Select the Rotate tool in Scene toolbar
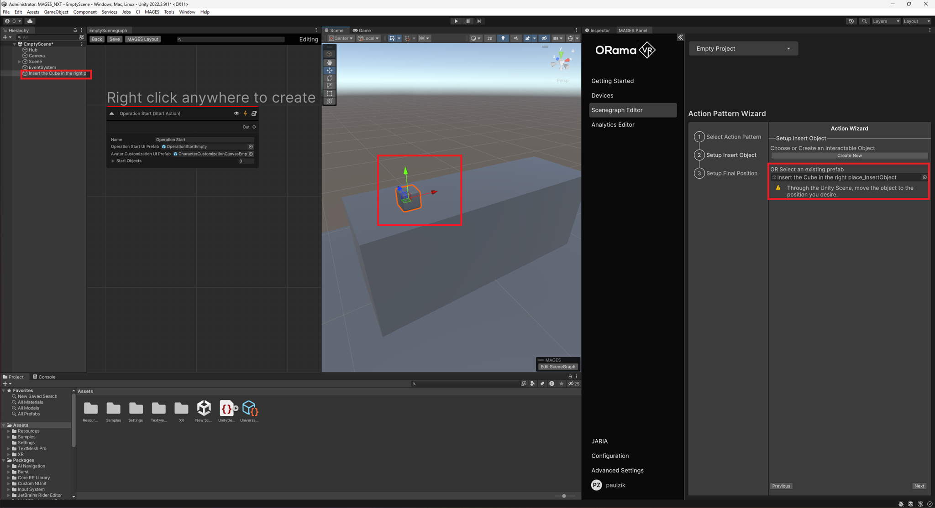Screen dimensions: 935x508 point(329,78)
